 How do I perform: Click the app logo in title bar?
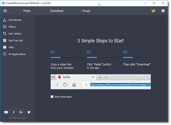coord(3,3)
